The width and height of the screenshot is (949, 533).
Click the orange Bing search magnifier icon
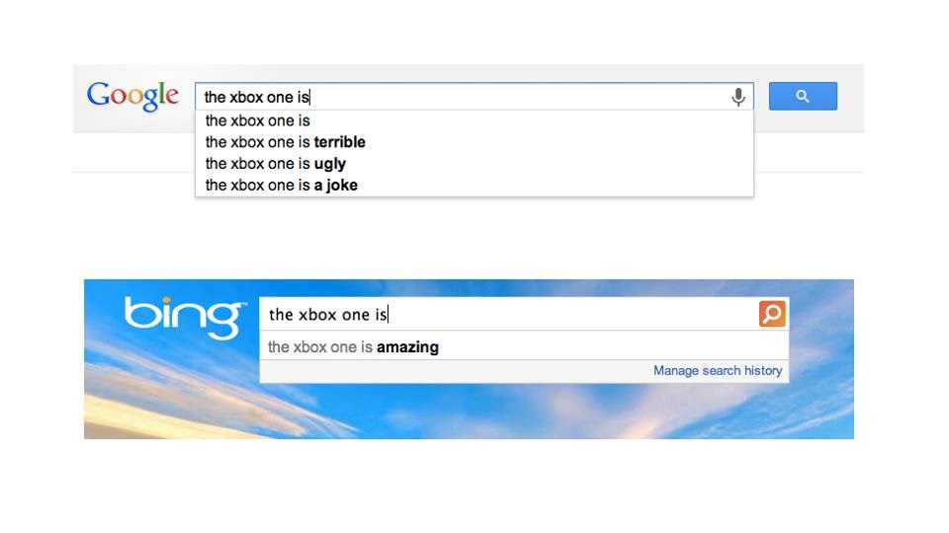coord(772,314)
